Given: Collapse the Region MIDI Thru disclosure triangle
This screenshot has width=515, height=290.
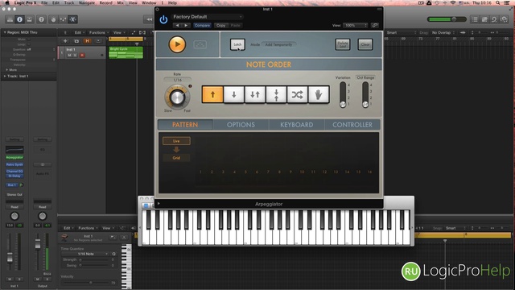Looking at the screenshot, I should pyautogui.click(x=5, y=32).
